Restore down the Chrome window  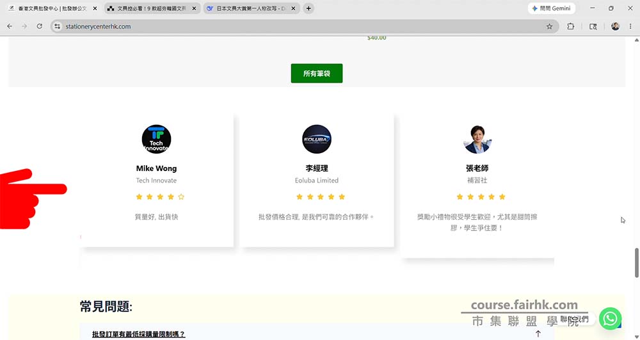pyautogui.click(x=611, y=8)
